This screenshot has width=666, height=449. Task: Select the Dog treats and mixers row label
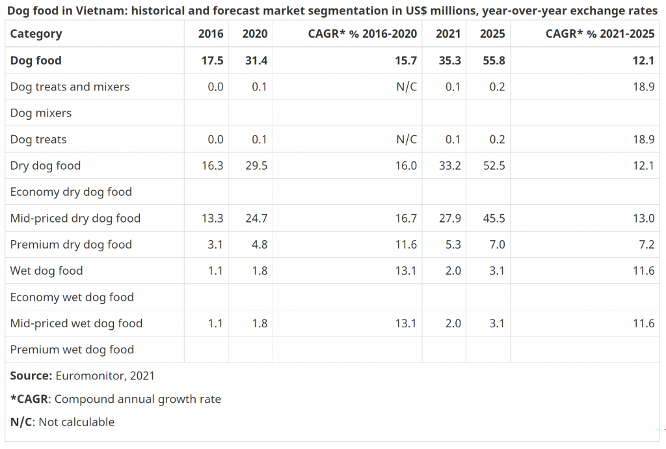coord(70,87)
